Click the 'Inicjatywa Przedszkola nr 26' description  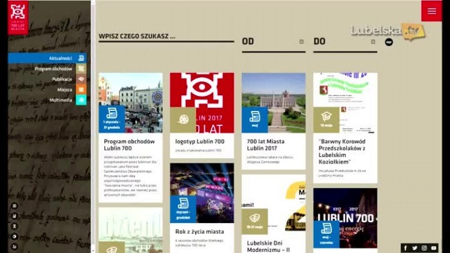342,173
